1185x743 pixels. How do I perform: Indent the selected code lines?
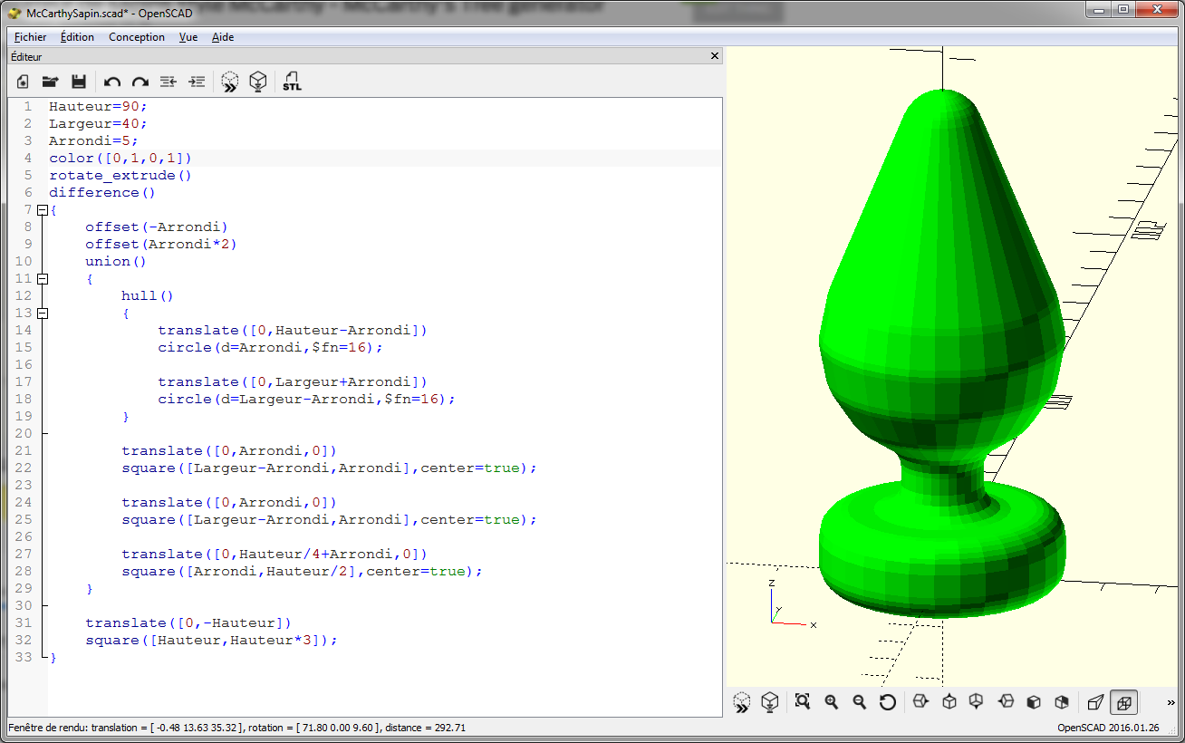197,82
